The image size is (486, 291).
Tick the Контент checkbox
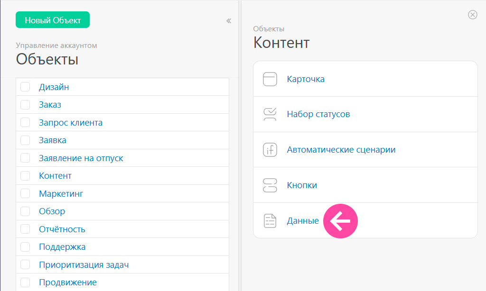[25, 176]
